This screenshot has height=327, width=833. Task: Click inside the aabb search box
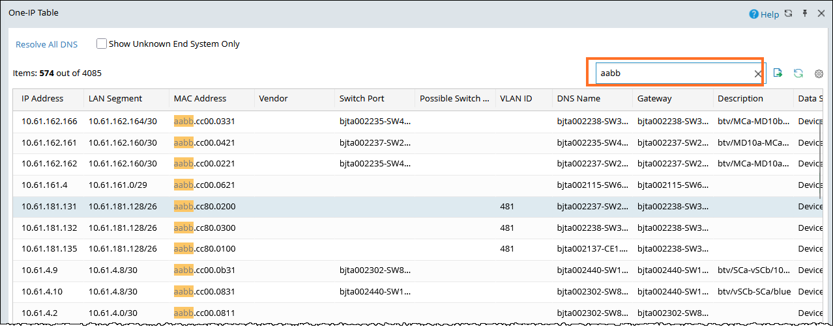(x=671, y=73)
